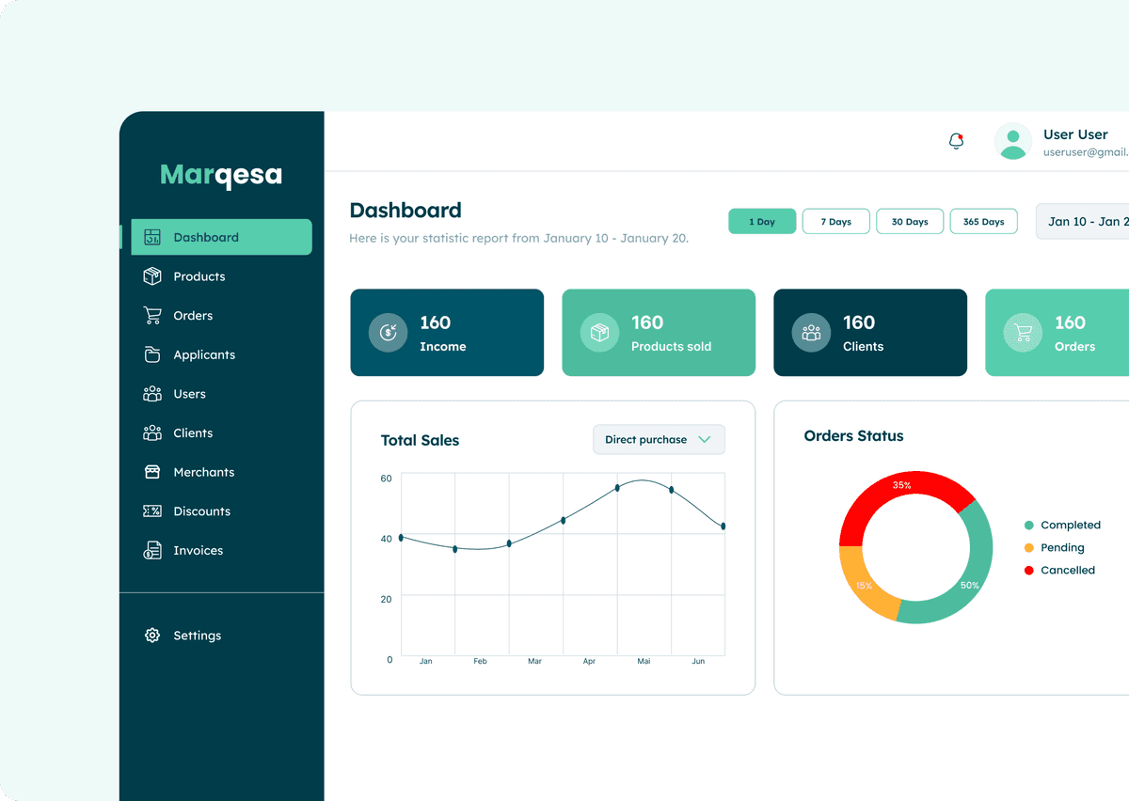Click the notification bell icon
The image size is (1129, 801).
(x=956, y=141)
